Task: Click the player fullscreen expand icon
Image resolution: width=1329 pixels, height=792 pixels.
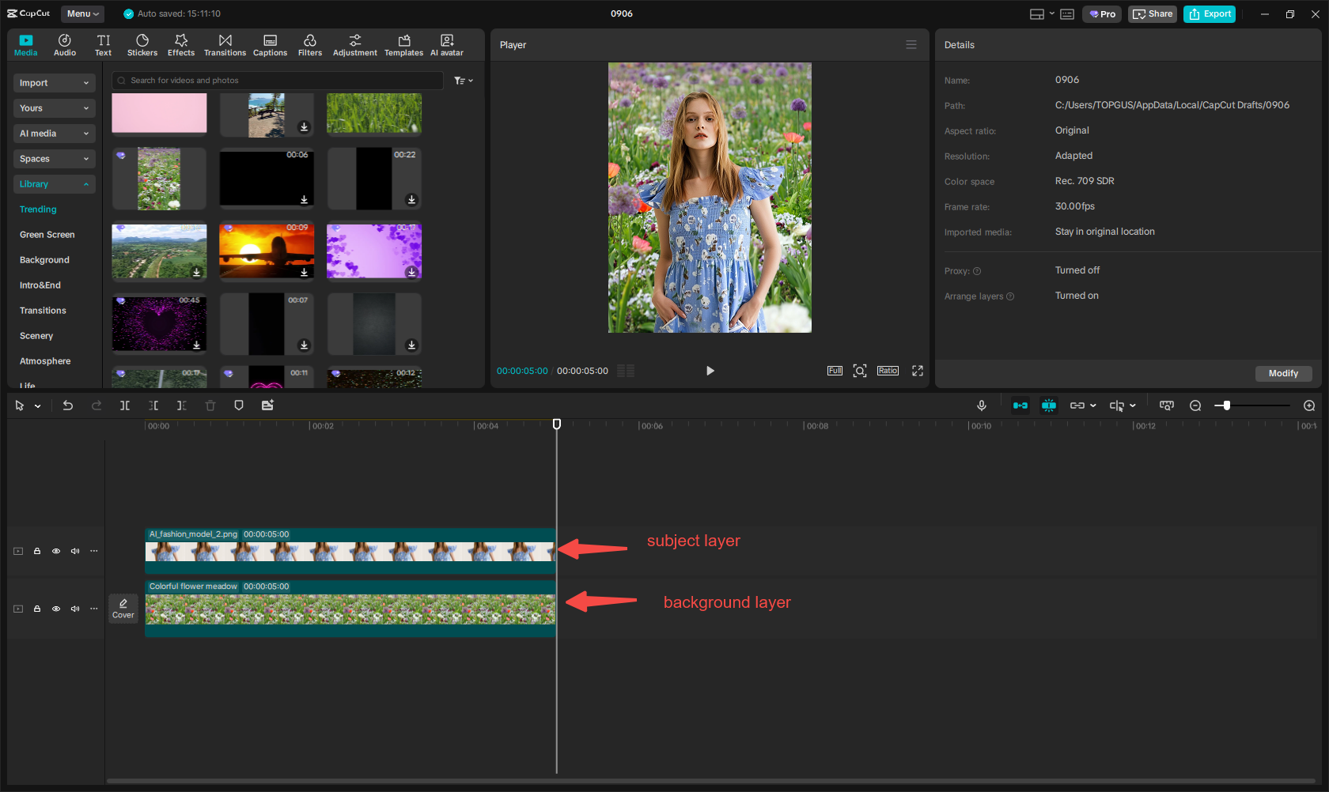Action: click(918, 371)
